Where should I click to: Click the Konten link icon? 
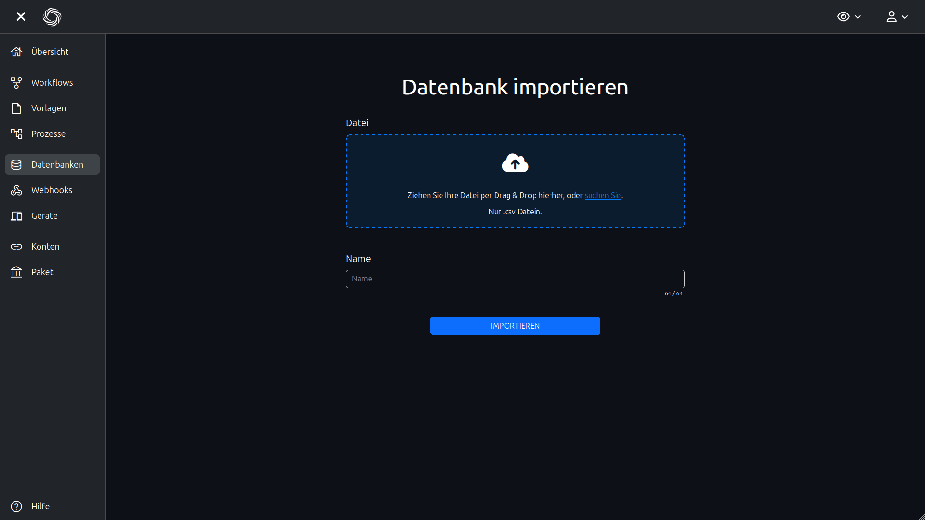pos(16,246)
